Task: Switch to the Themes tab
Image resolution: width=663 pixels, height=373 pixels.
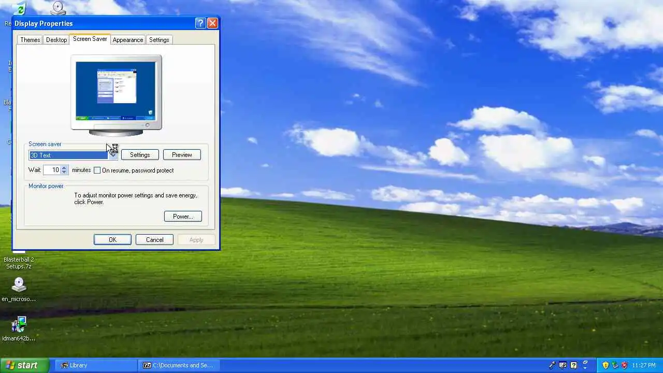Action: coord(30,40)
